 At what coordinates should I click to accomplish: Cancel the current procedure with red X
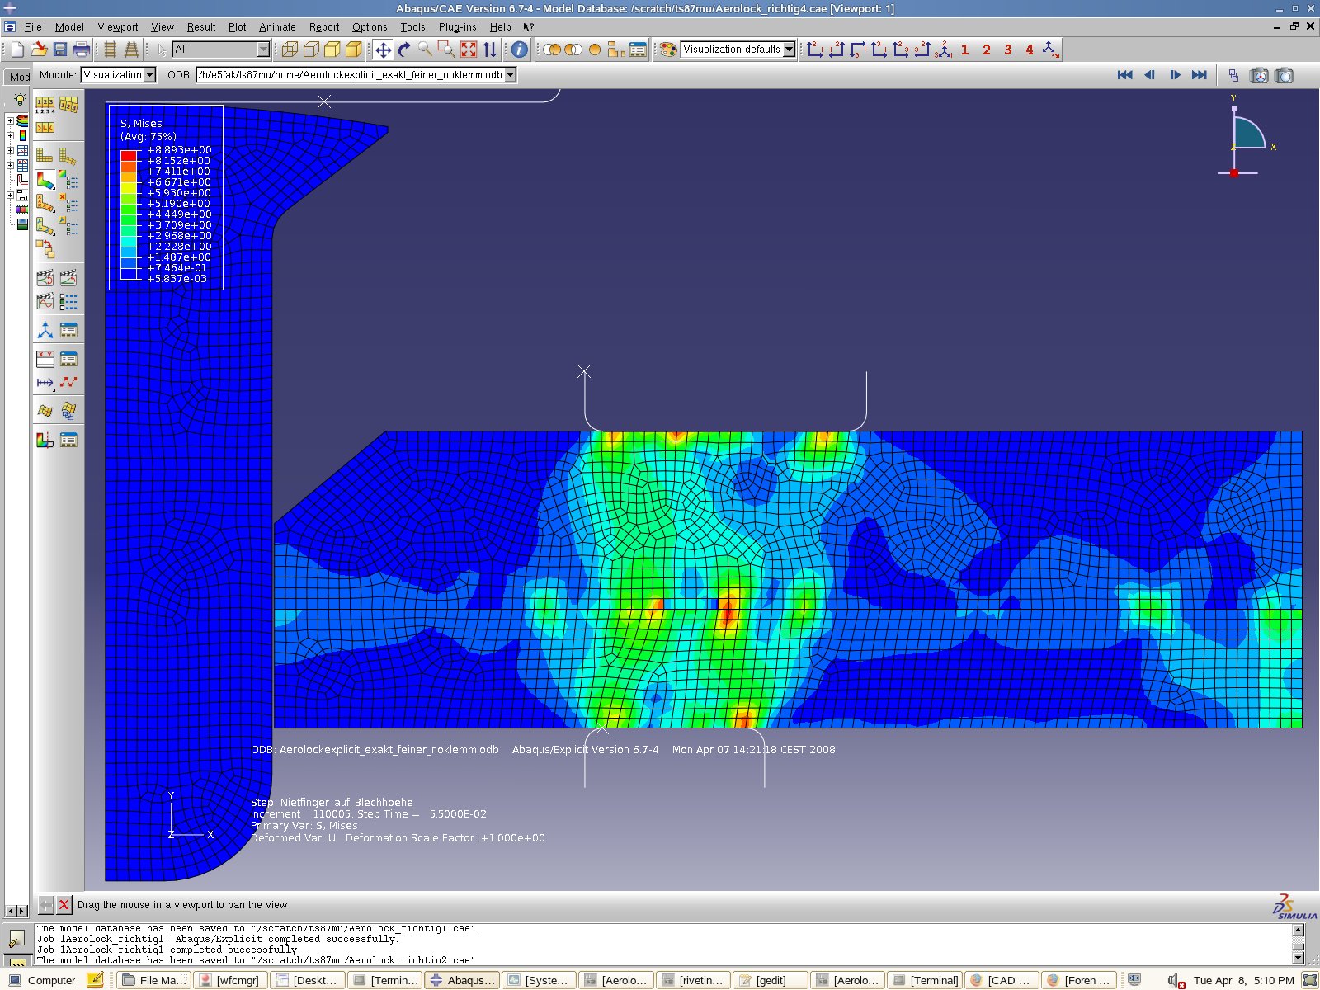click(x=64, y=905)
